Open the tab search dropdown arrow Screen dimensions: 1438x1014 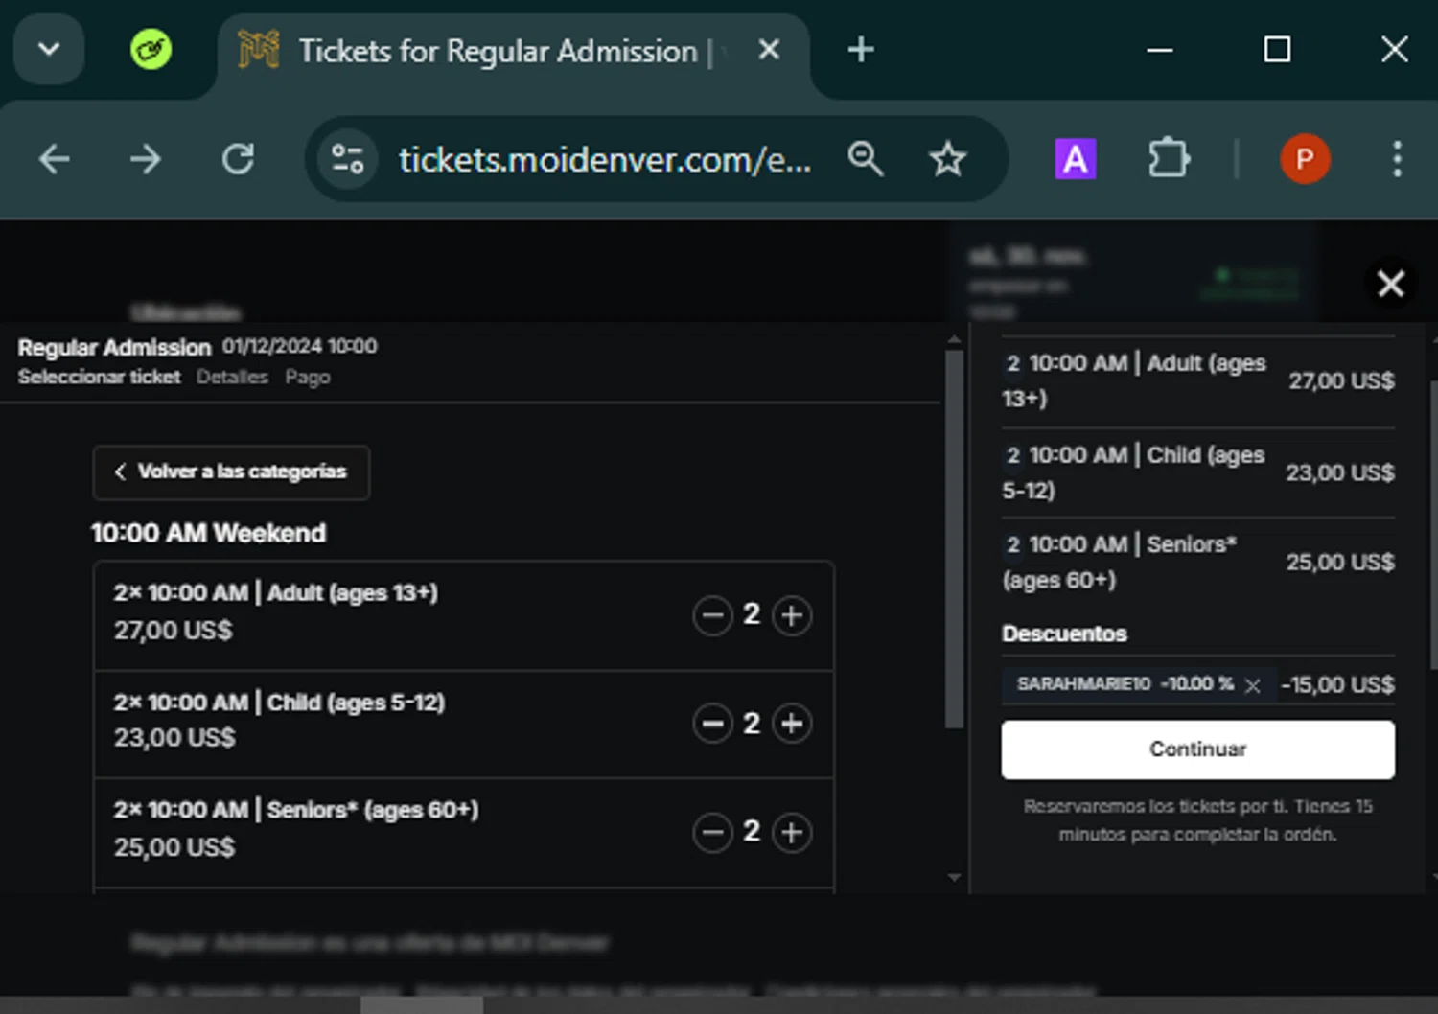[x=49, y=49]
